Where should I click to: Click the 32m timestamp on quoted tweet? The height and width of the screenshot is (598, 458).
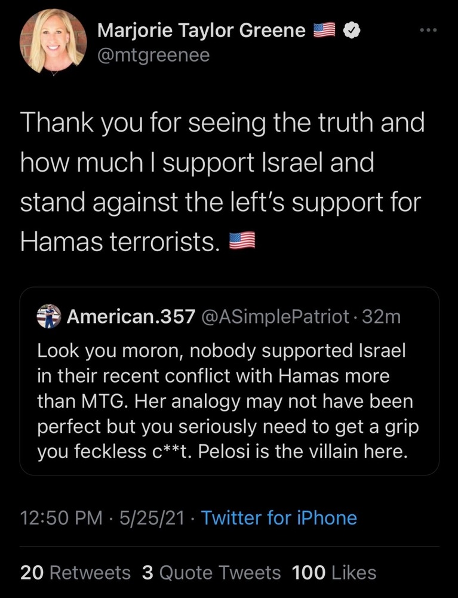point(381,316)
